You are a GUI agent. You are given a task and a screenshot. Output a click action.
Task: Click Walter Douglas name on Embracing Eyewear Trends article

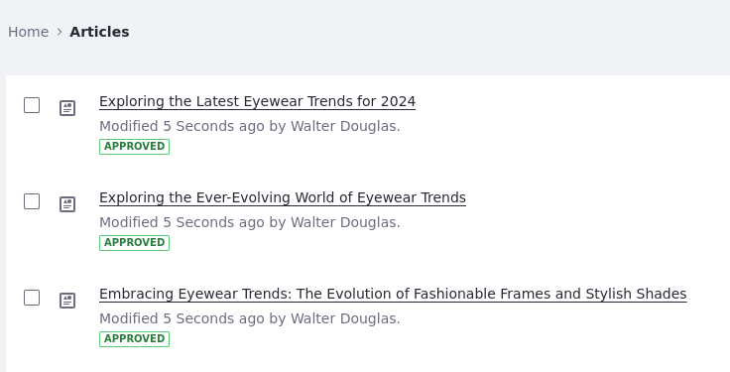[x=343, y=318]
